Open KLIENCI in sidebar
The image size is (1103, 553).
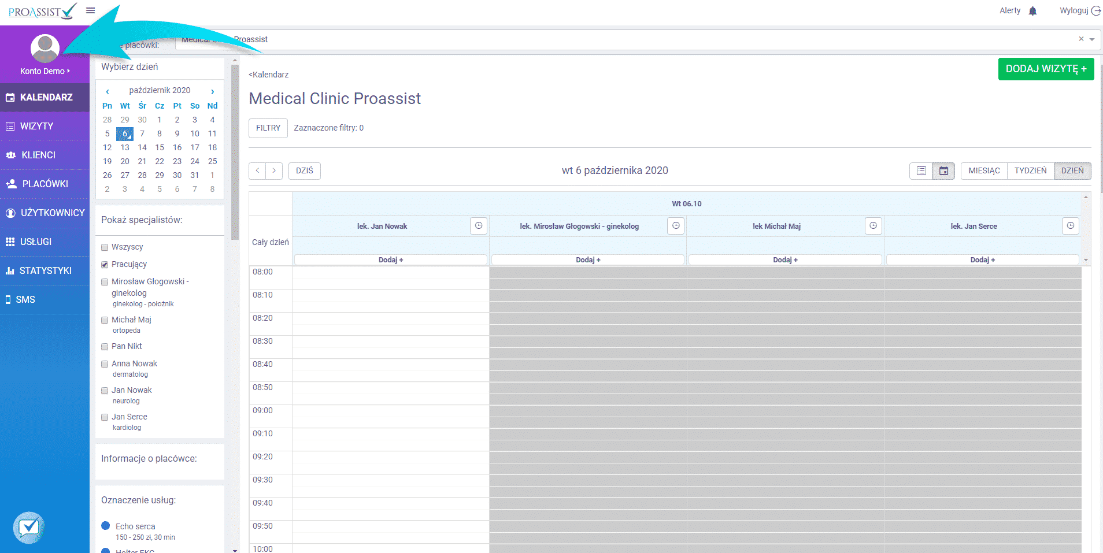coord(45,155)
